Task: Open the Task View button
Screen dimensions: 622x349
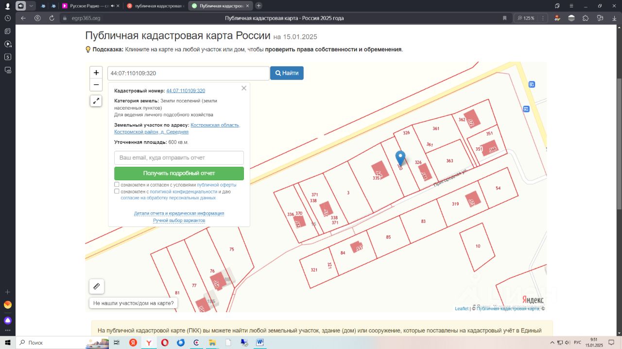Action: pyautogui.click(x=117, y=342)
